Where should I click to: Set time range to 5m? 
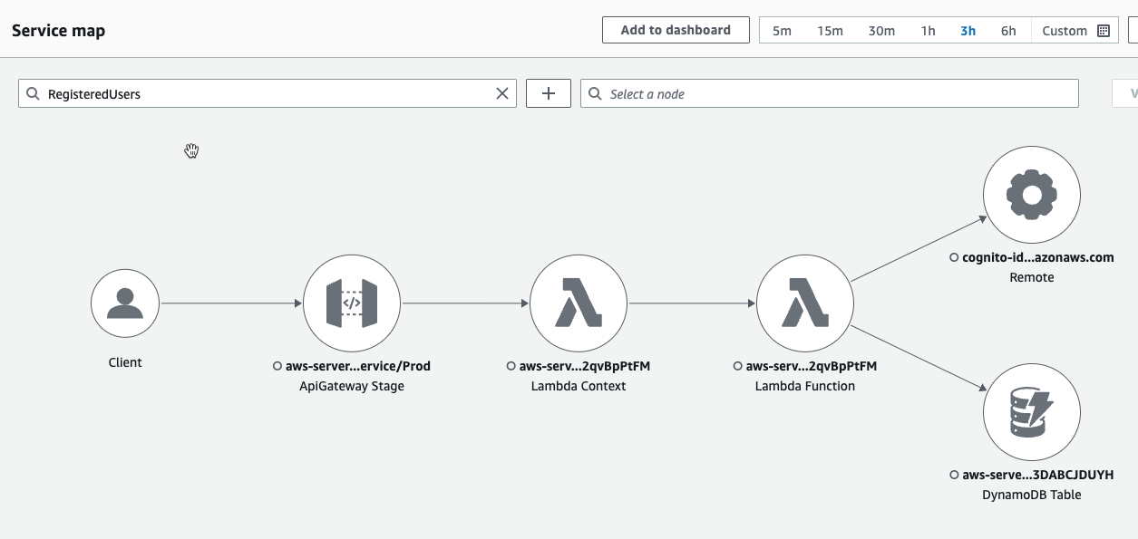(782, 31)
